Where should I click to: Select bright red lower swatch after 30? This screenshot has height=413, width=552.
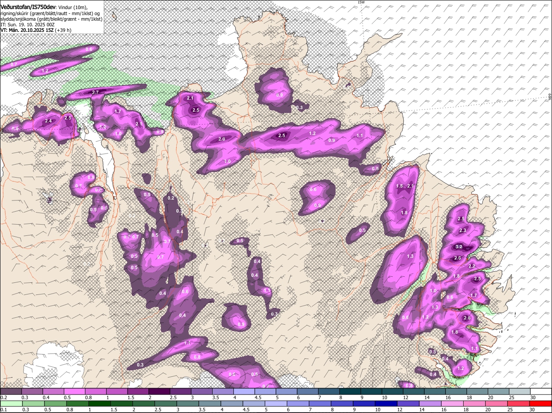pyautogui.click(x=541, y=404)
